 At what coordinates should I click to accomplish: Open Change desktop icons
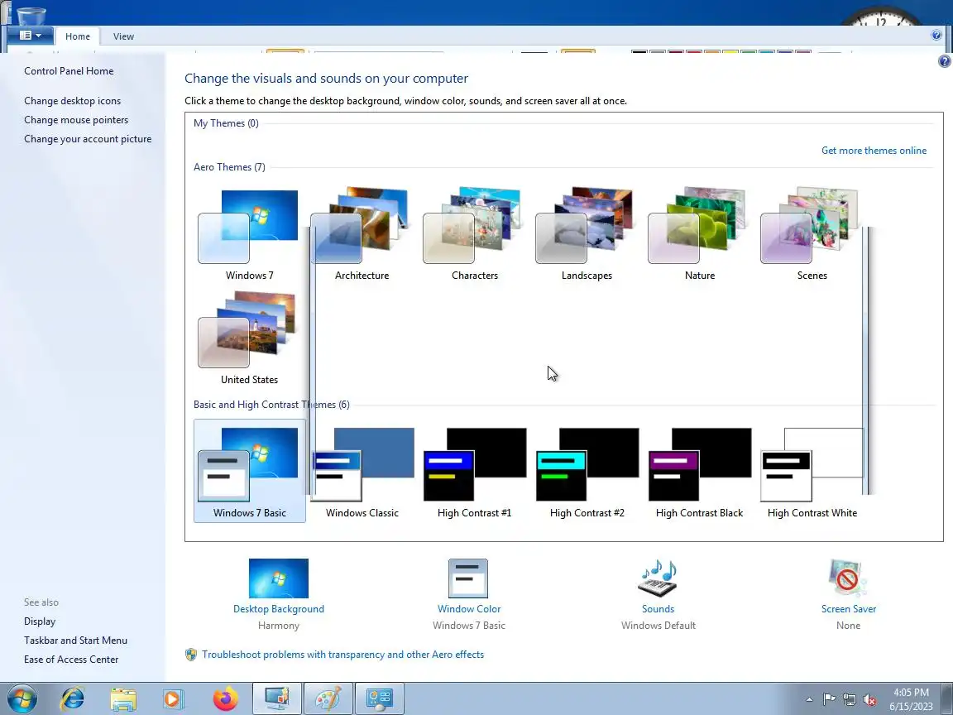click(x=72, y=100)
